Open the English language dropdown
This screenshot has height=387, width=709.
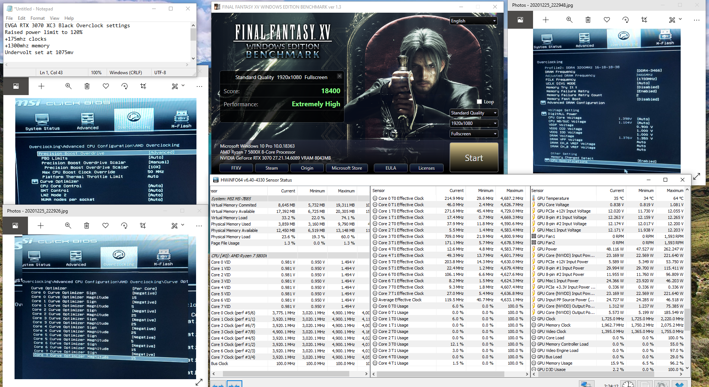[474, 21]
